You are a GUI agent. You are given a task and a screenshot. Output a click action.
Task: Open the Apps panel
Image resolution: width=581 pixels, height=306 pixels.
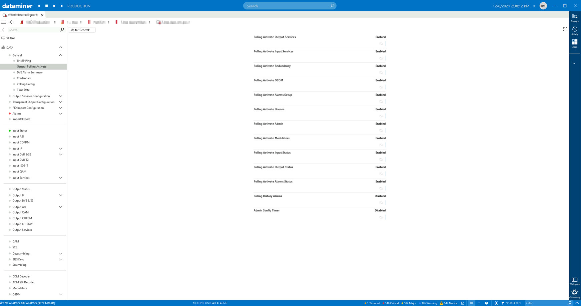pyautogui.click(x=575, y=44)
